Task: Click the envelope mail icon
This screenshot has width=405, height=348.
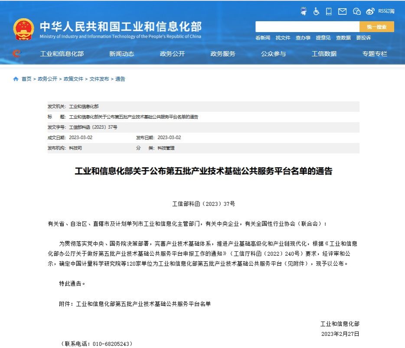Action: pyautogui.click(x=342, y=11)
